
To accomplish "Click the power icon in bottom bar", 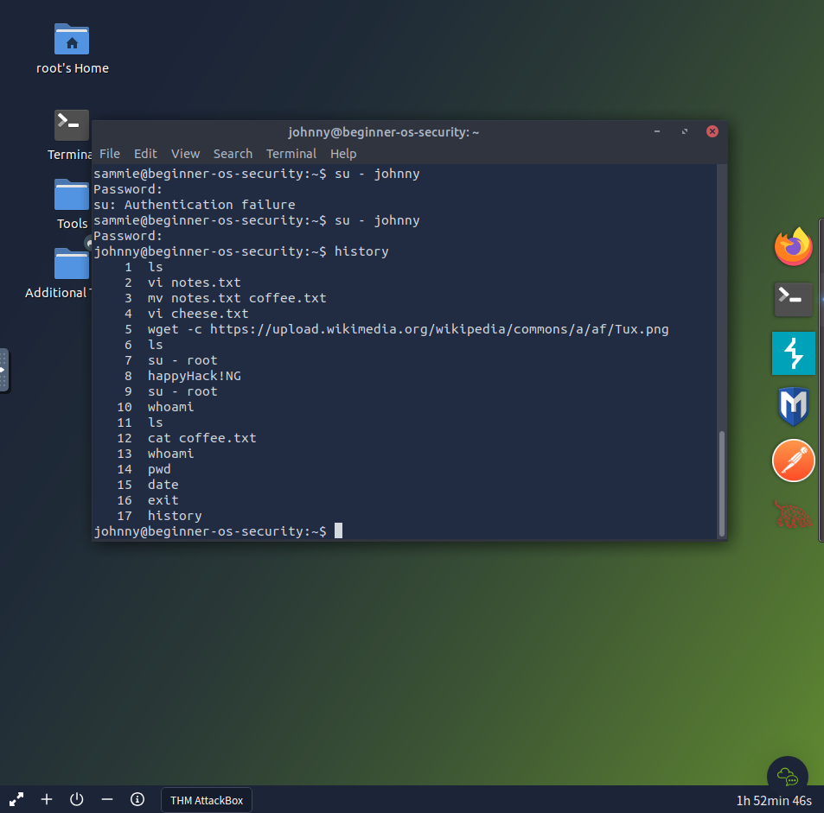I will (77, 799).
